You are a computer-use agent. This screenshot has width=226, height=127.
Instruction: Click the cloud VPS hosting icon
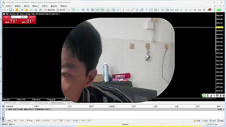[x=36, y=10]
